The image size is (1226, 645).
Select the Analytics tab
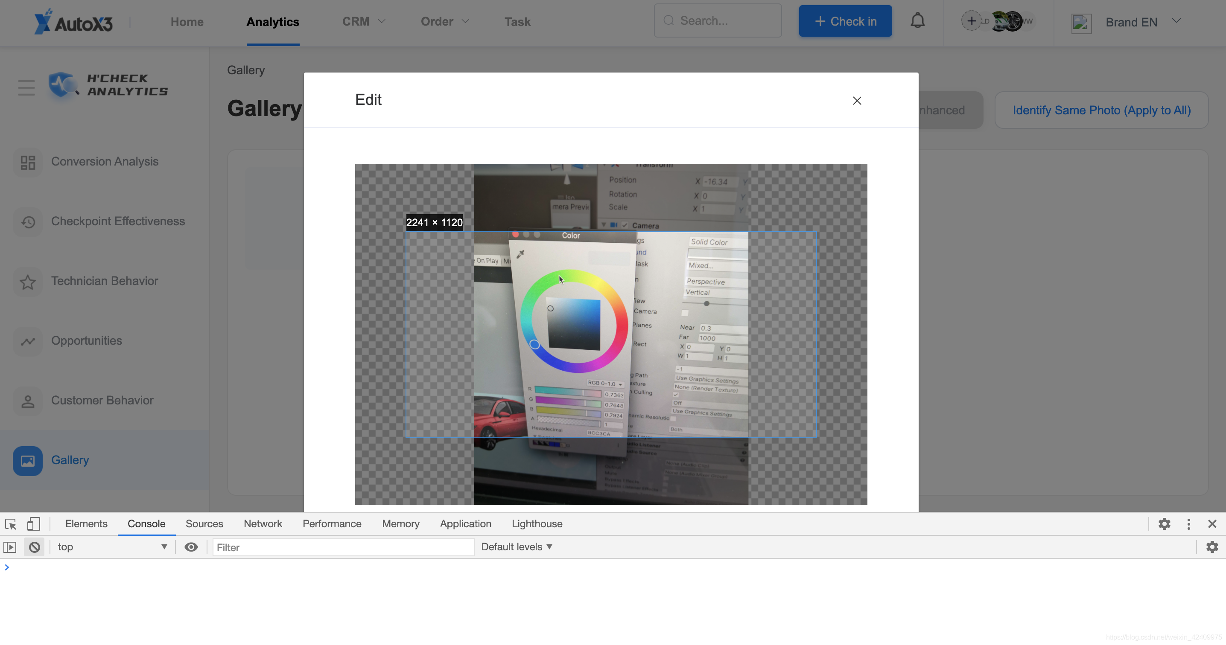click(x=273, y=22)
